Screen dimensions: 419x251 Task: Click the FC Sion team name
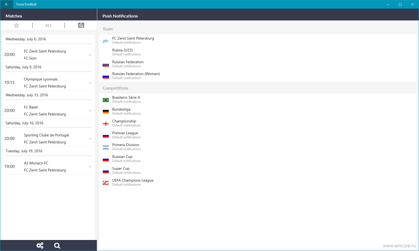click(30, 58)
